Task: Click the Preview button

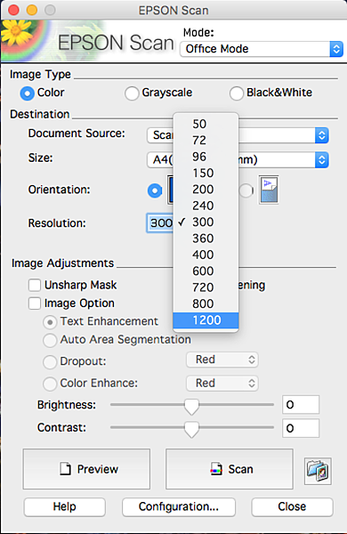Action: (86, 469)
